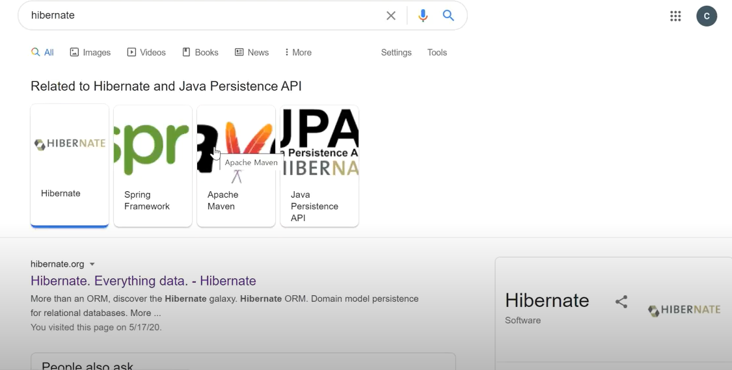Click the hibernate.org URL text

click(57, 264)
